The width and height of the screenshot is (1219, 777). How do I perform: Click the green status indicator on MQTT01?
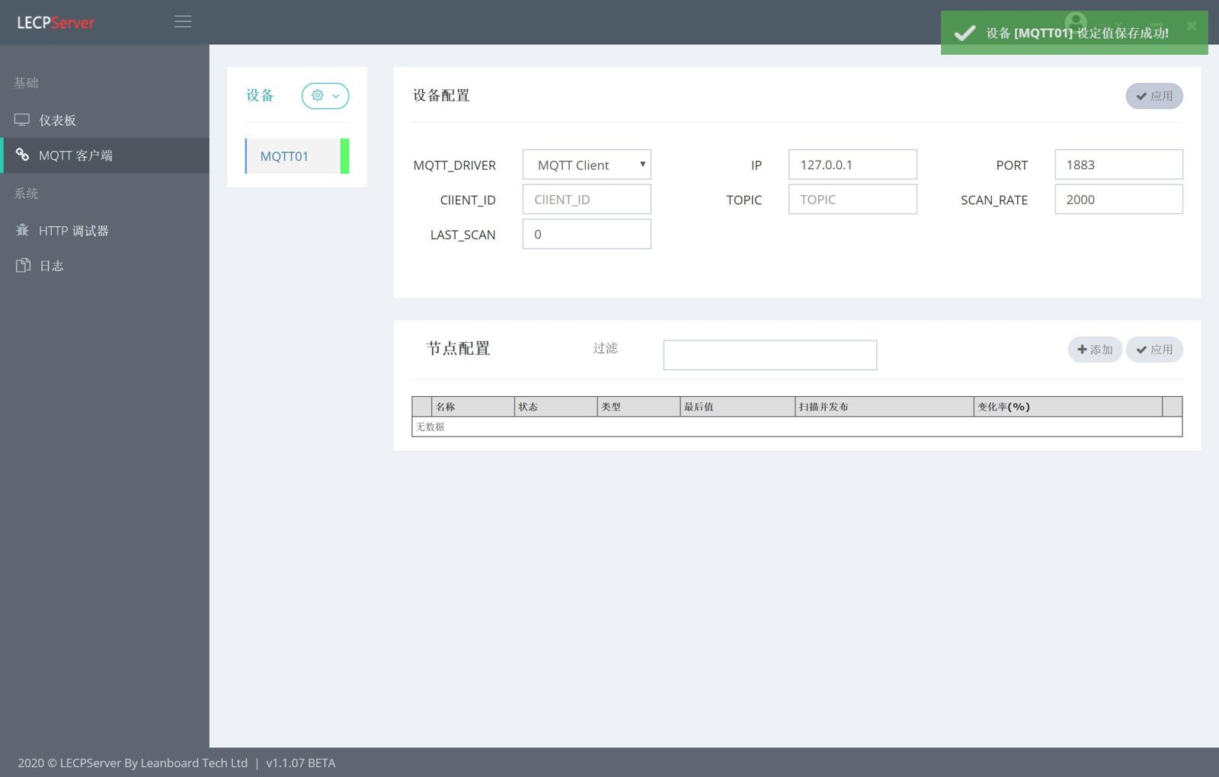pos(345,156)
